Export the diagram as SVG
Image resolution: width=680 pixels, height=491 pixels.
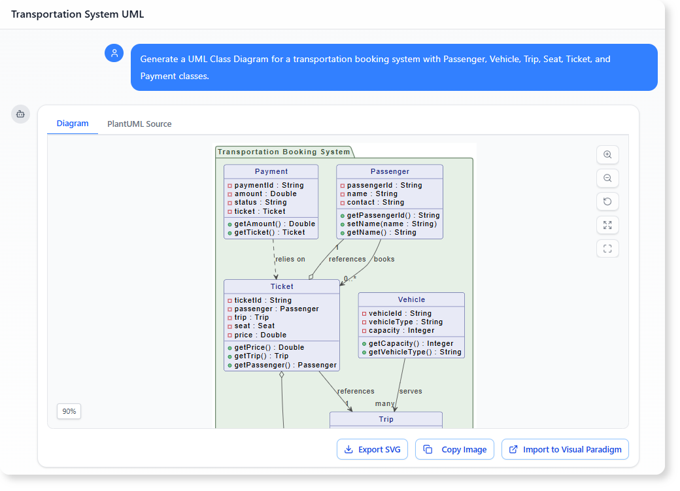click(372, 449)
